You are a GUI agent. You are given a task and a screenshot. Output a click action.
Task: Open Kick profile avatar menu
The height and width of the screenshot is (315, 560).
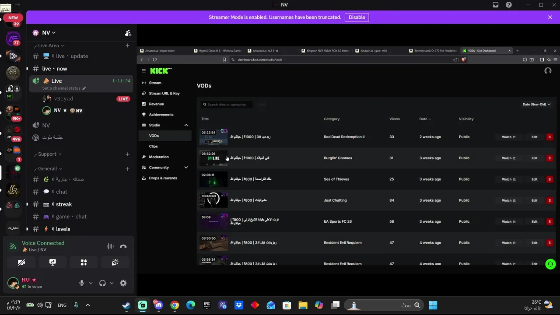(548, 71)
